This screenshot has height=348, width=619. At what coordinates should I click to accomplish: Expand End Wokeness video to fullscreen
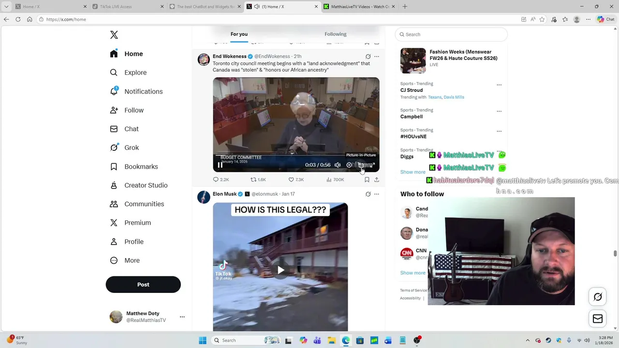(372, 165)
